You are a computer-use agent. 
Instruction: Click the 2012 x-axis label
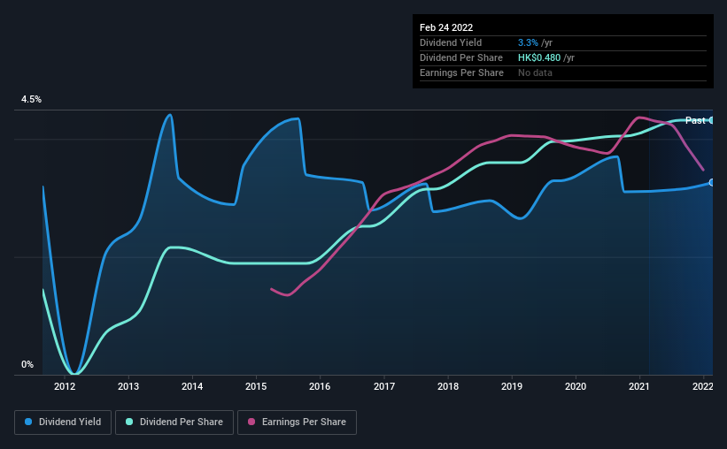coord(65,386)
